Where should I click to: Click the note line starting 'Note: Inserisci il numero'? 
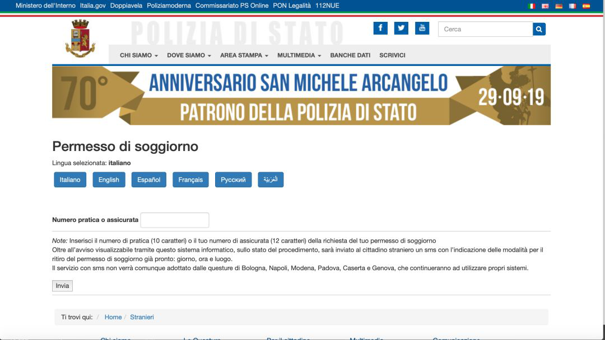[x=244, y=241]
